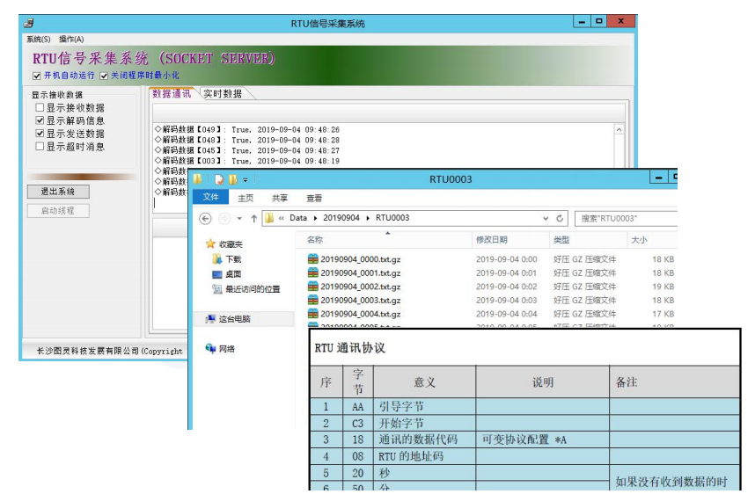Click the 网络 (Network) icon in sidebar
This screenshot has height=494, width=755.
coord(211,348)
